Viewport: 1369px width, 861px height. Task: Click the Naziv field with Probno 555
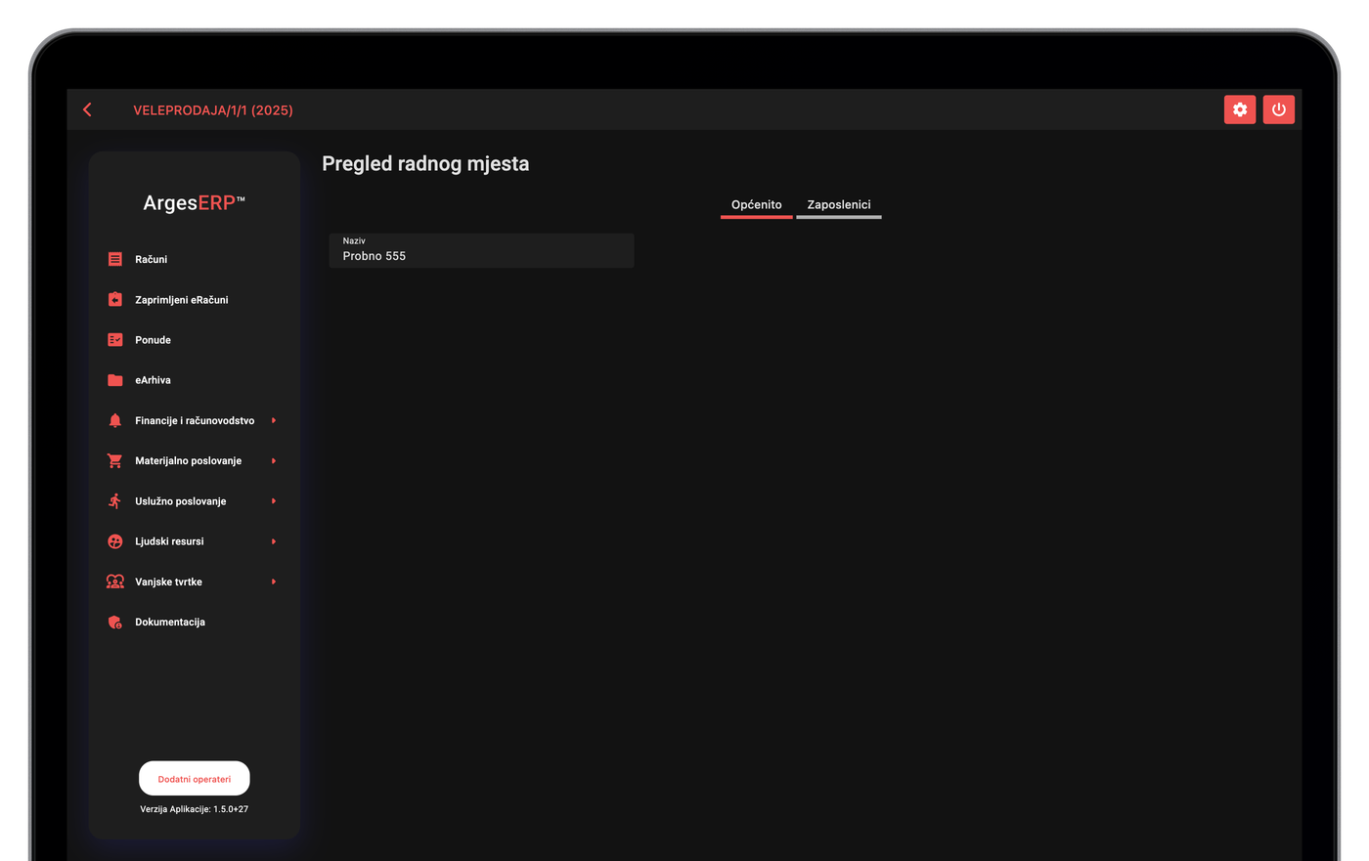481,250
